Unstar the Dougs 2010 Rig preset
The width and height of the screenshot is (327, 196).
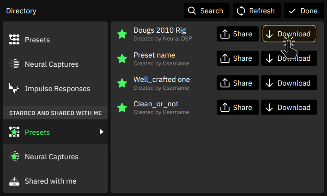tap(122, 34)
